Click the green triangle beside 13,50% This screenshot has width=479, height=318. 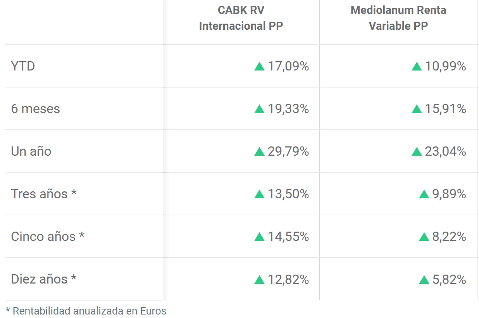pyautogui.click(x=259, y=194)
